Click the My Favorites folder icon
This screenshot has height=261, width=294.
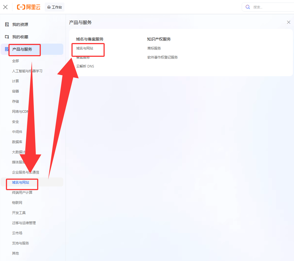click(7, 37)
